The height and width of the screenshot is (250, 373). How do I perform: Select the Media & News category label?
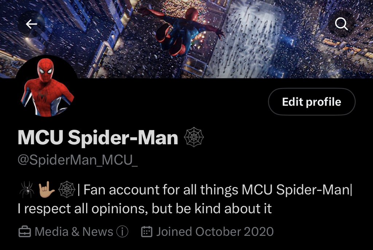pos(74,232)
